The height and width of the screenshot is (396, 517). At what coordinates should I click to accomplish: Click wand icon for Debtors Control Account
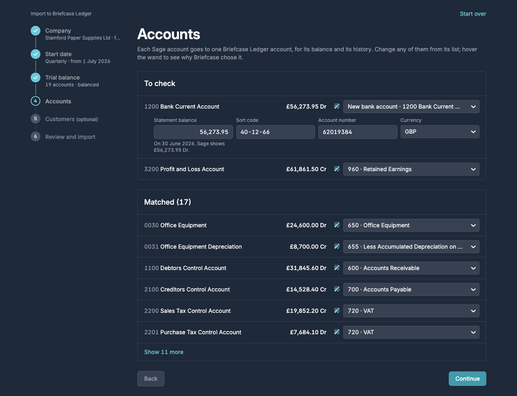pyautogui.click(x=336, y=268)
